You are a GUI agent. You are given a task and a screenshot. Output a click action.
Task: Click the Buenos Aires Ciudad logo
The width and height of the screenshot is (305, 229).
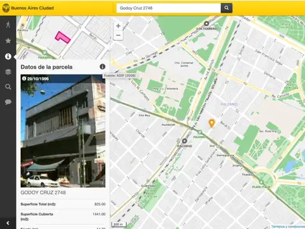pos(28,8)
